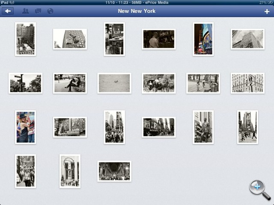Open the person sitting on bench photo
The height and width of the screenshot is (205, 274).
pyautogui.click(x=70, y=83)
